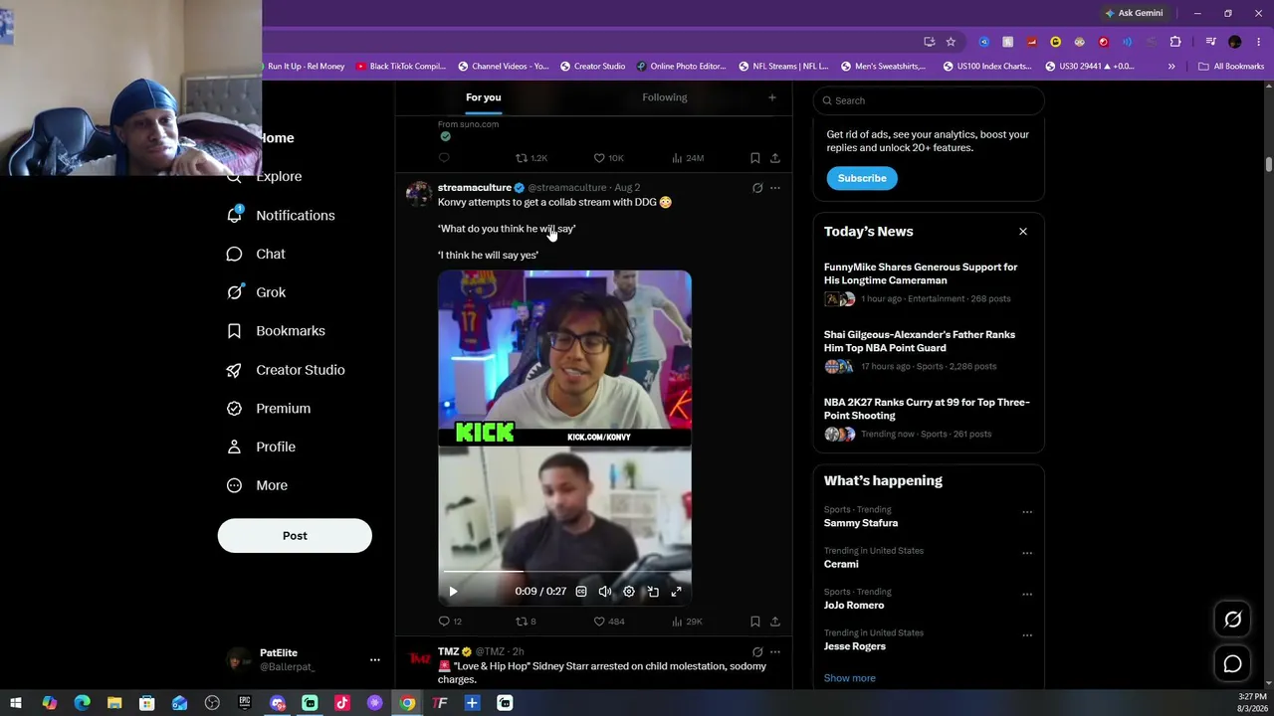
Task: Open more options for Sammy Stafura trend
Action: (x=1027, y=512)
